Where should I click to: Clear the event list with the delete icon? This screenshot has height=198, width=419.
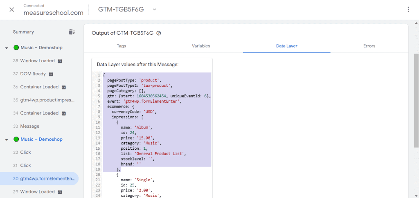72,32
